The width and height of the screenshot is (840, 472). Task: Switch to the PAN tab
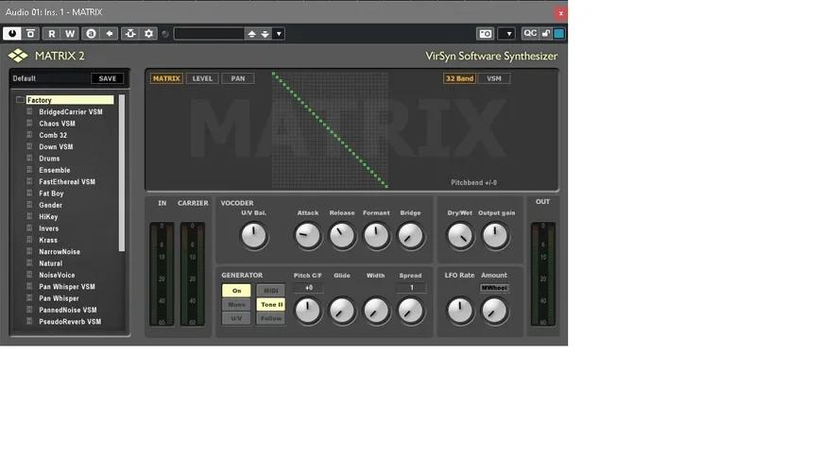(238, 78)
